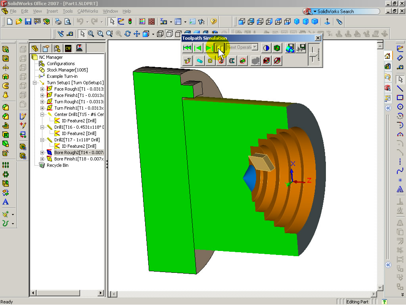Select the Rectangle sketch tool
The height and width of the screenshot is (305, 406).
[x=400, y=98]
